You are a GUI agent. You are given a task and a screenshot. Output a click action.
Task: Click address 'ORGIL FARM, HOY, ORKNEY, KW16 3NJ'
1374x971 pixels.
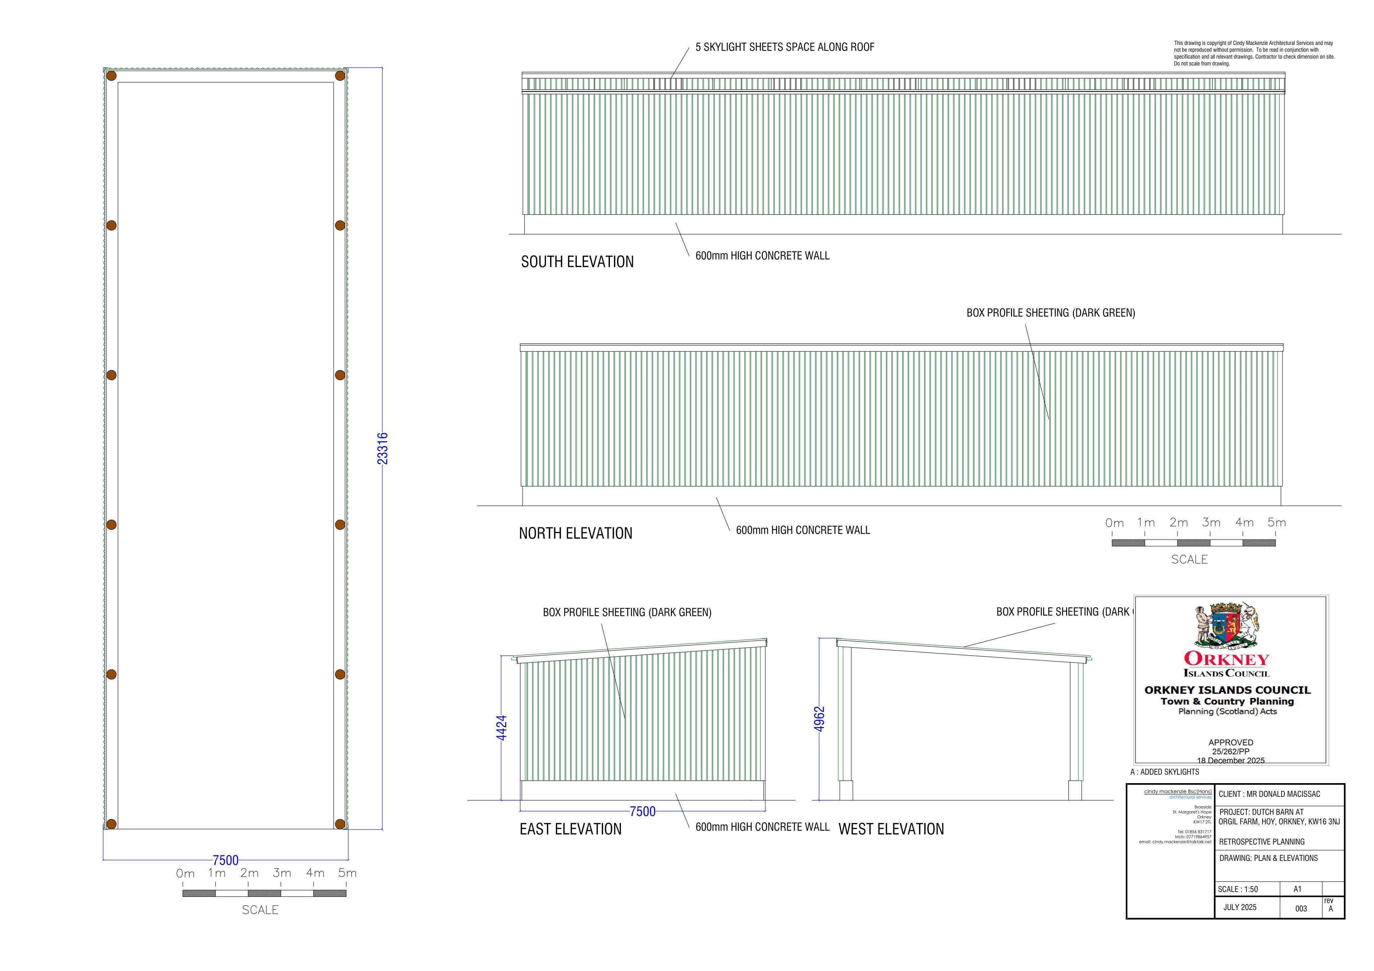click(x=1279, y=822)
